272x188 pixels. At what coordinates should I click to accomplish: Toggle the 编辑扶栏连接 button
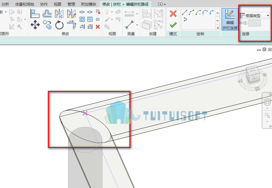230,19
